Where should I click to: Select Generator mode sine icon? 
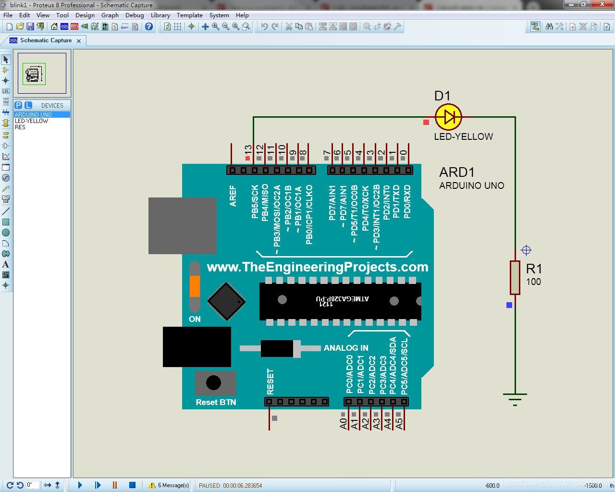[x=6, y=178]
